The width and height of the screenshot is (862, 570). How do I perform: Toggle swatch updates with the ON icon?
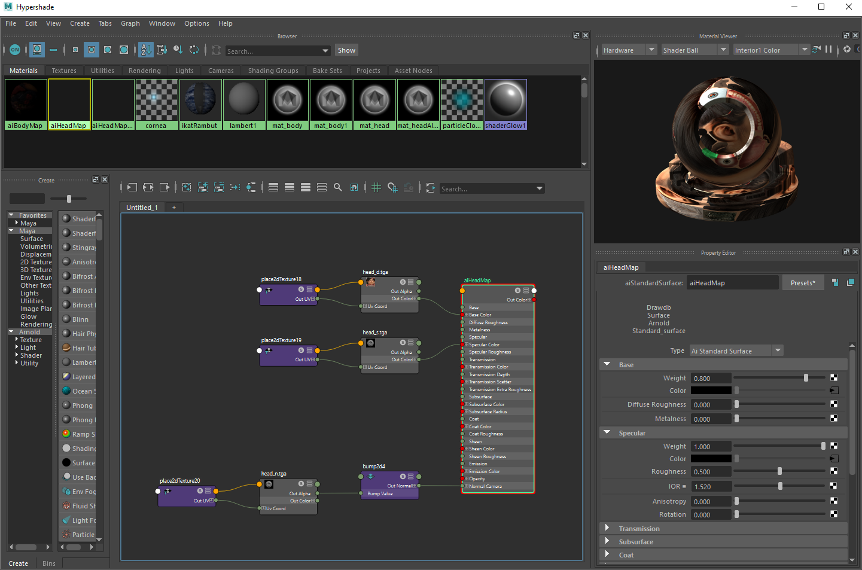tap(16, 50)
